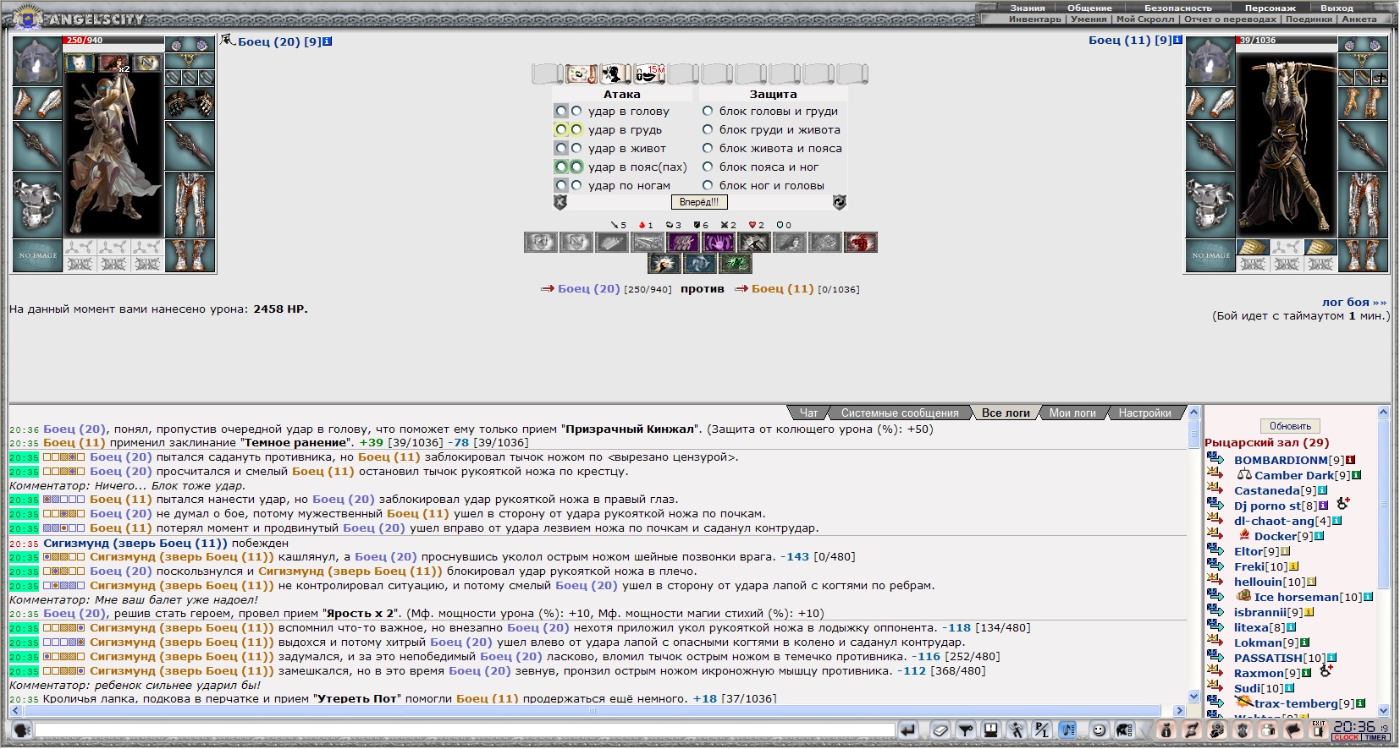The height and width of the screenshot is (749, 1400).
Task: Click into the chat message input field
Action: pyautogui.click(x=465, y=730)
